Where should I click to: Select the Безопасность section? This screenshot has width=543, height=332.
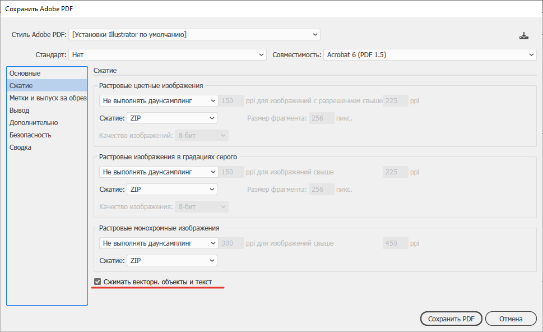click(47, 135)
